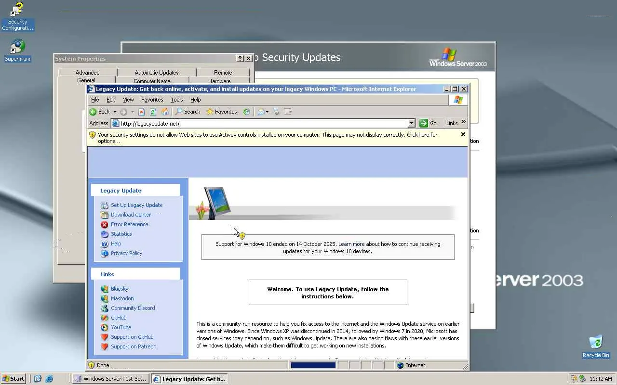The image size is (617, 385).
Task: Open the View menu
Action: (x=128, y=100)
